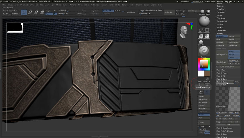Click the camera head orientation icon
Image resolution: width=244 pixels, height=138 pixels.
[x=184, y=32]
